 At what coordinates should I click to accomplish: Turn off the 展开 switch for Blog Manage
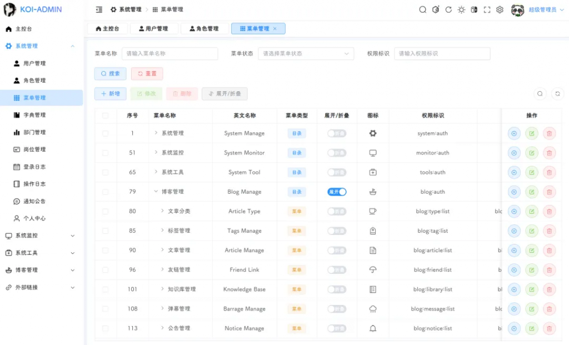tap(337, 192)
